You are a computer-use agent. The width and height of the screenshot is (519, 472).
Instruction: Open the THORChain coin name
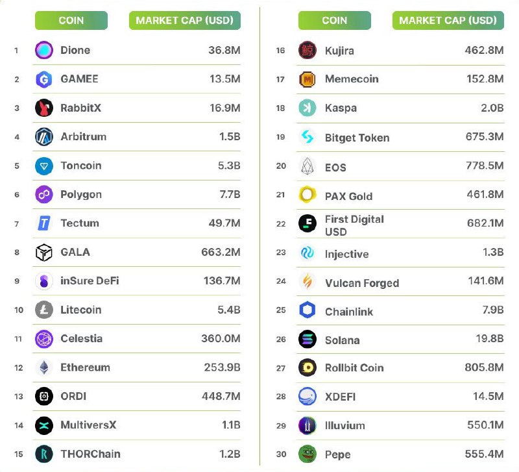[x=90, y=454]
